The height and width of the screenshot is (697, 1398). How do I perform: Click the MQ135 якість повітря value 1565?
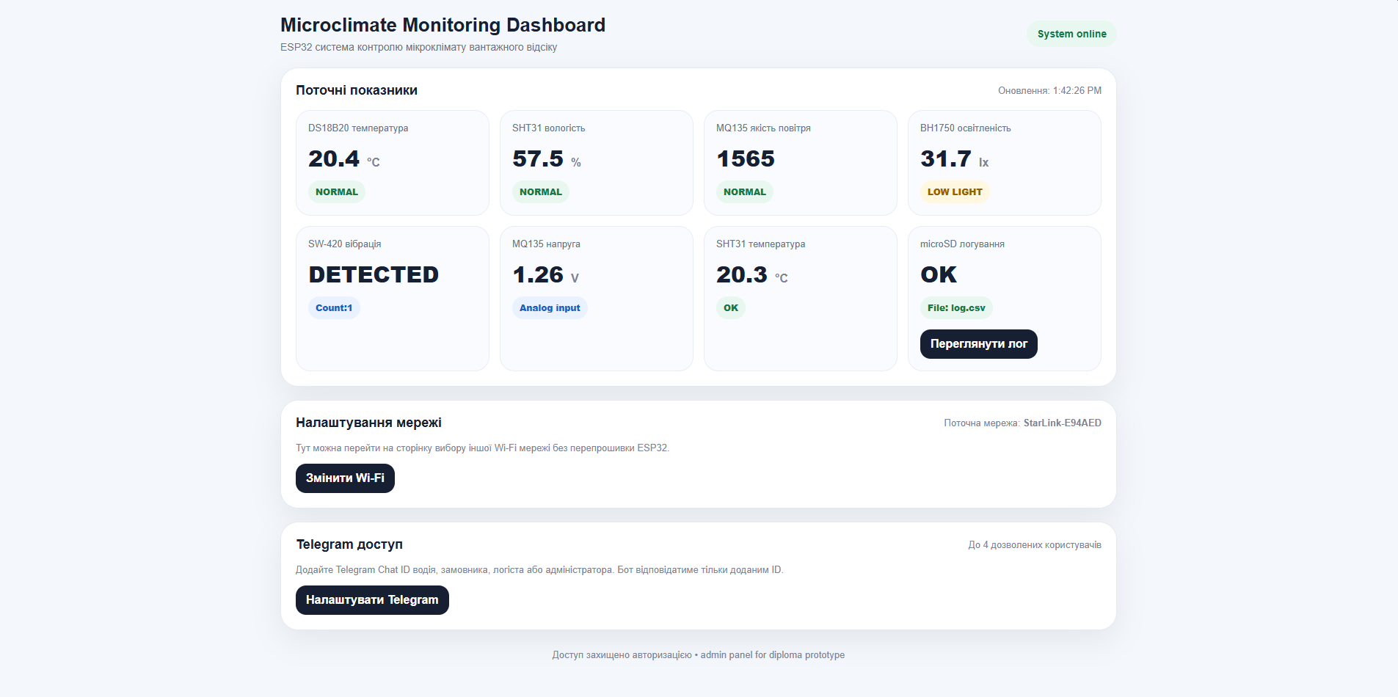tap(746, 158)
